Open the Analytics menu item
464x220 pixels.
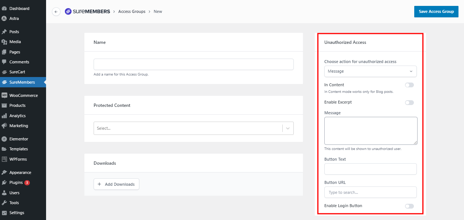(x=17, y=116)
